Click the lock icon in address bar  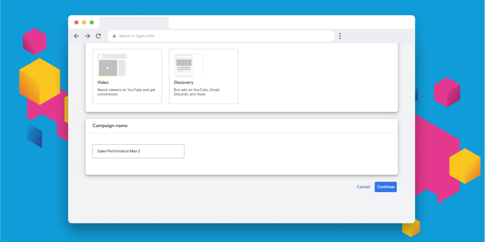[x=114, y=36]
